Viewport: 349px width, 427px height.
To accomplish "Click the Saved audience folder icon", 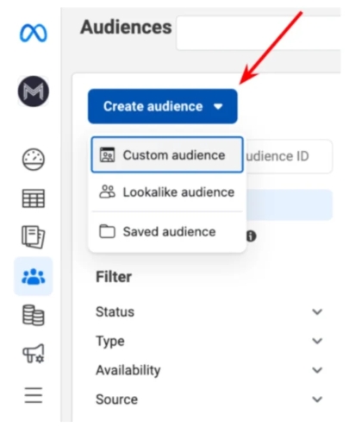I will tap(107, 231).
